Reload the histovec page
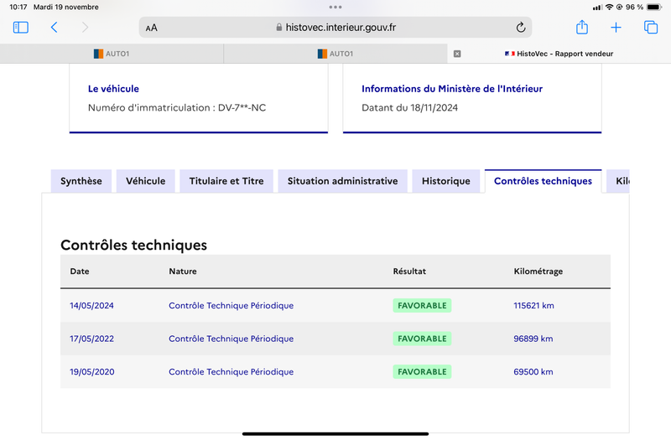The height and width of the screenshot is (440, 671). click(520, 28)
